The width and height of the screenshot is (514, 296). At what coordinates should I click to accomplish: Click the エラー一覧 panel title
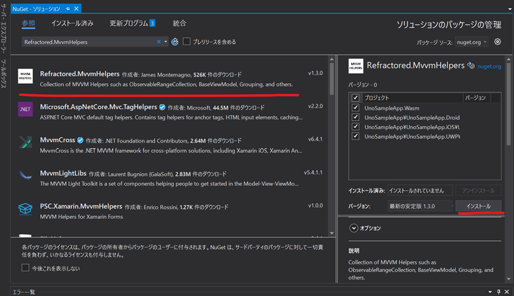click(24, 292)
